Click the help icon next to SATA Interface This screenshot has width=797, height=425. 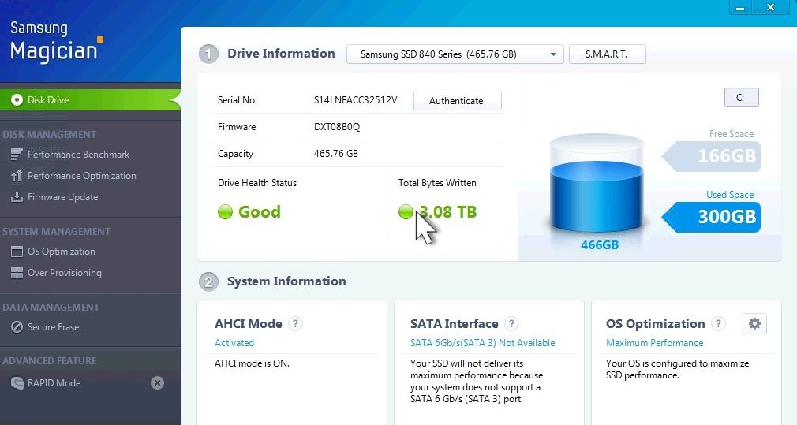pyautogui.click(x=511, y=323)
